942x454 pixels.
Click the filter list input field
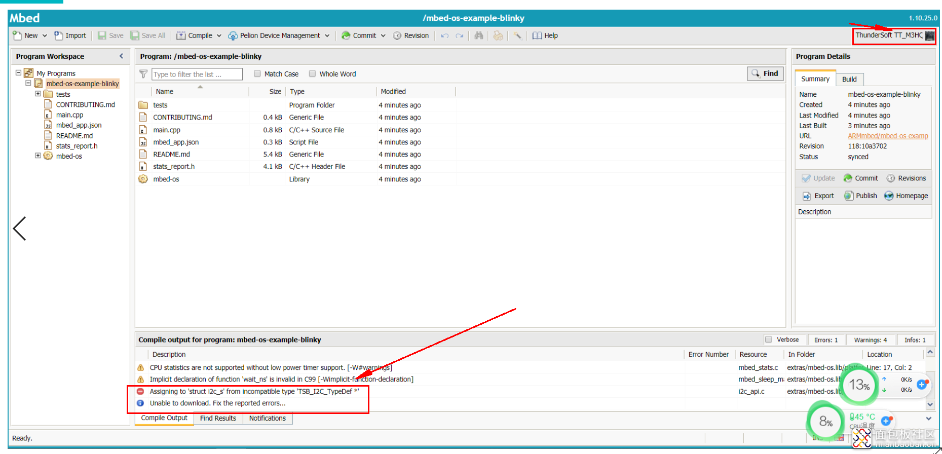point(197,74)
